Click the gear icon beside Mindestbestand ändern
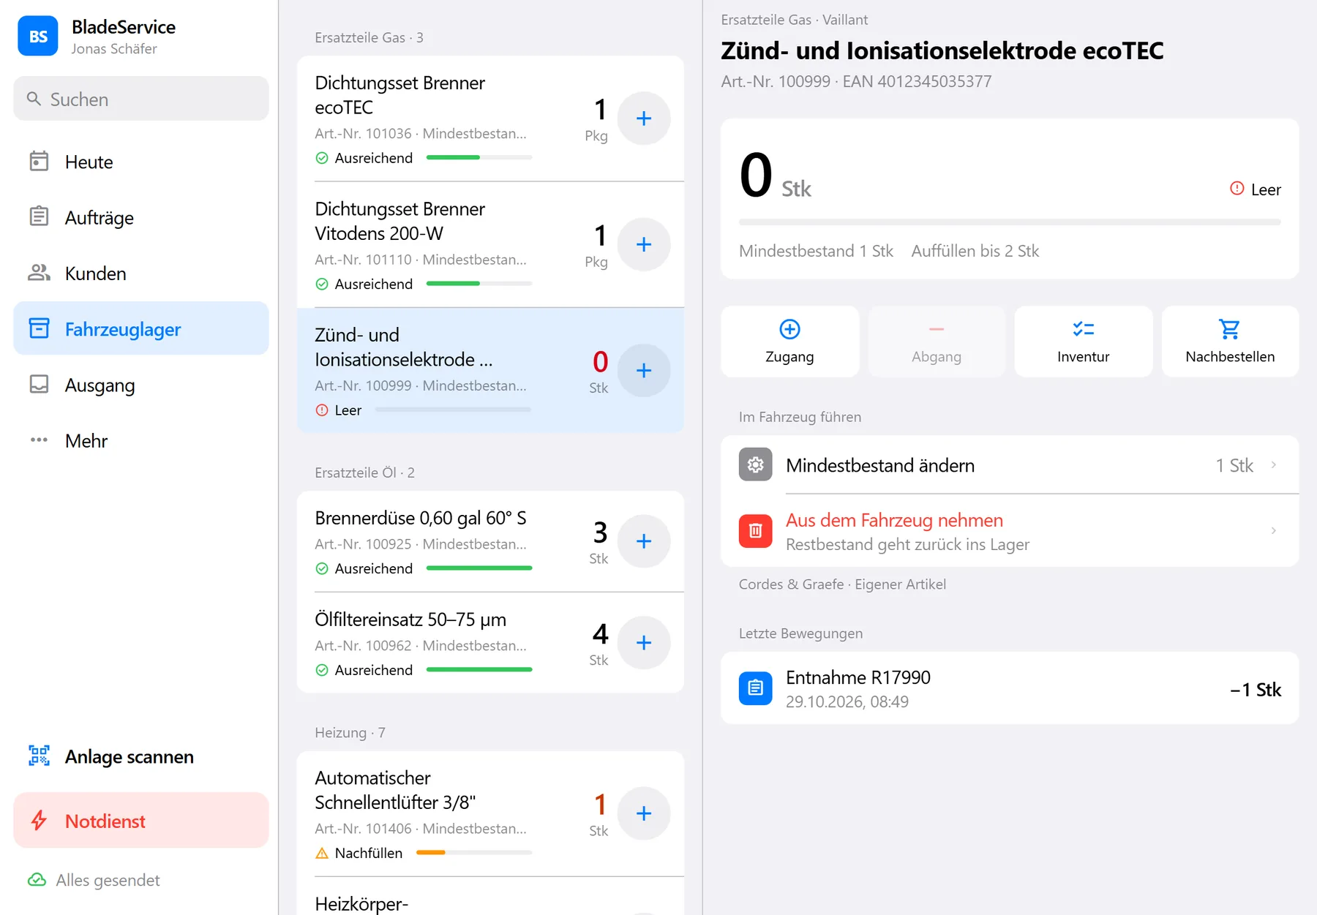Image resolution: width=1317 pixels, height=915 pixels. (756, 464)
